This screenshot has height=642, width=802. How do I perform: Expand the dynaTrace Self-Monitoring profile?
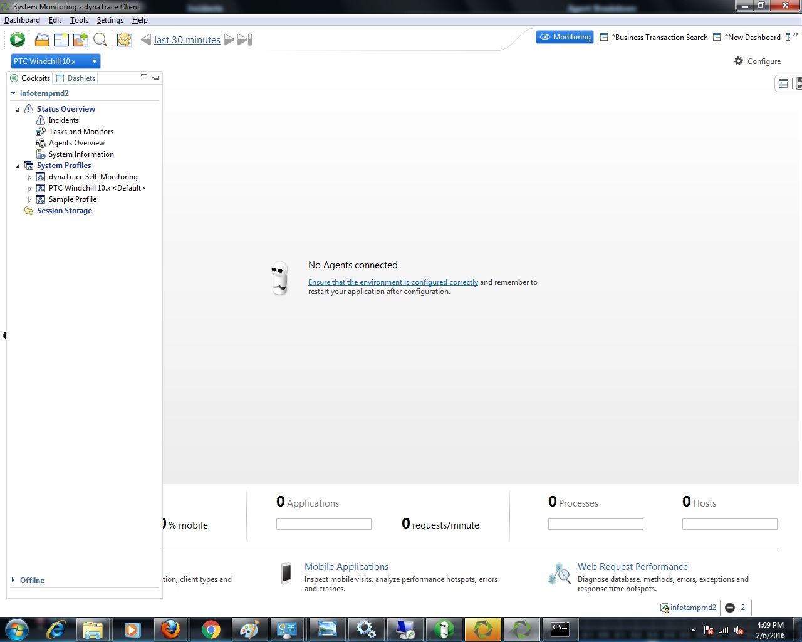[29, 177]
